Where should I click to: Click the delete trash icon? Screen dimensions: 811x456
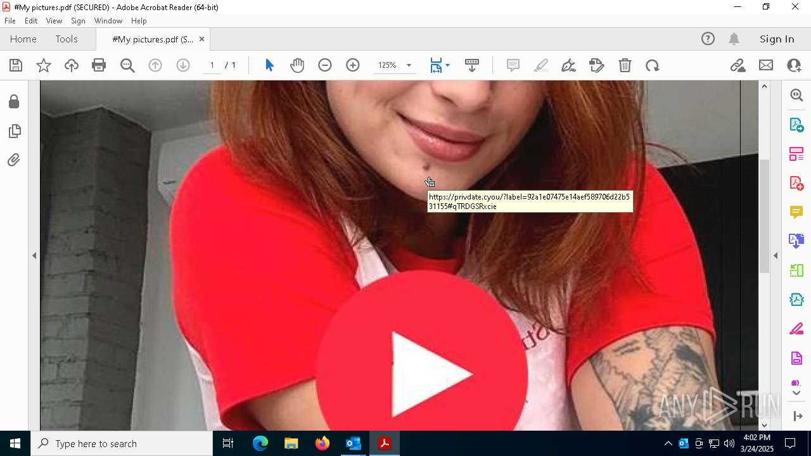[x=625, y=65]
